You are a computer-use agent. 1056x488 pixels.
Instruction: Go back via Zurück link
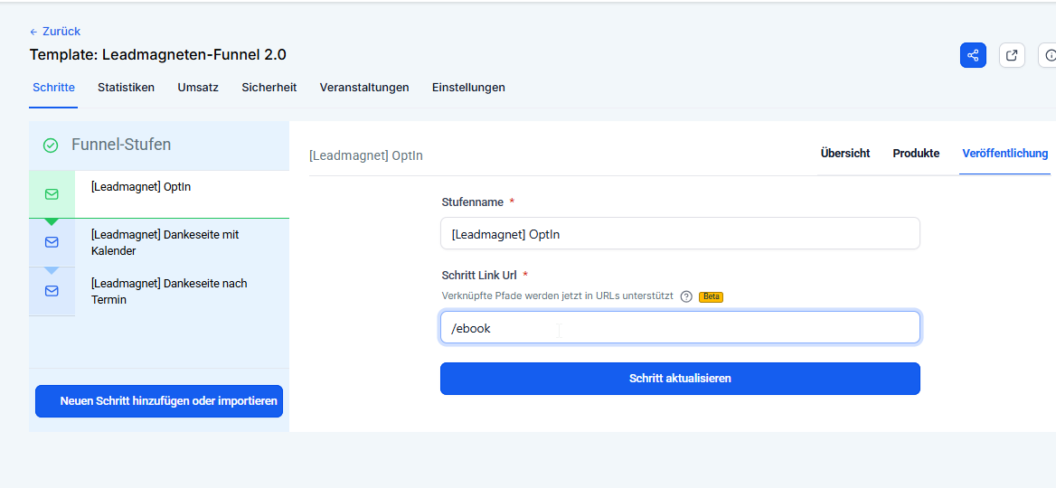pyautogui.click(x=54, y=32)
